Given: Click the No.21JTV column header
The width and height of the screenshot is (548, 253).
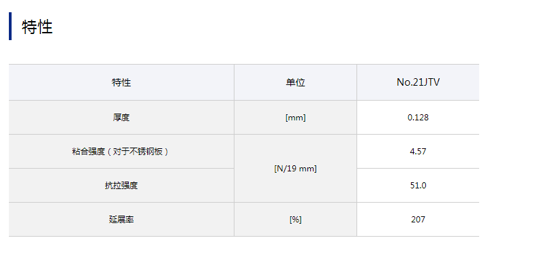Looking at the screenshot, I should point(418,82).
